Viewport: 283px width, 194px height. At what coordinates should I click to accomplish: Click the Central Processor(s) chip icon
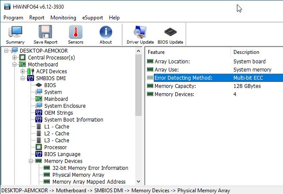pos(22,57)
